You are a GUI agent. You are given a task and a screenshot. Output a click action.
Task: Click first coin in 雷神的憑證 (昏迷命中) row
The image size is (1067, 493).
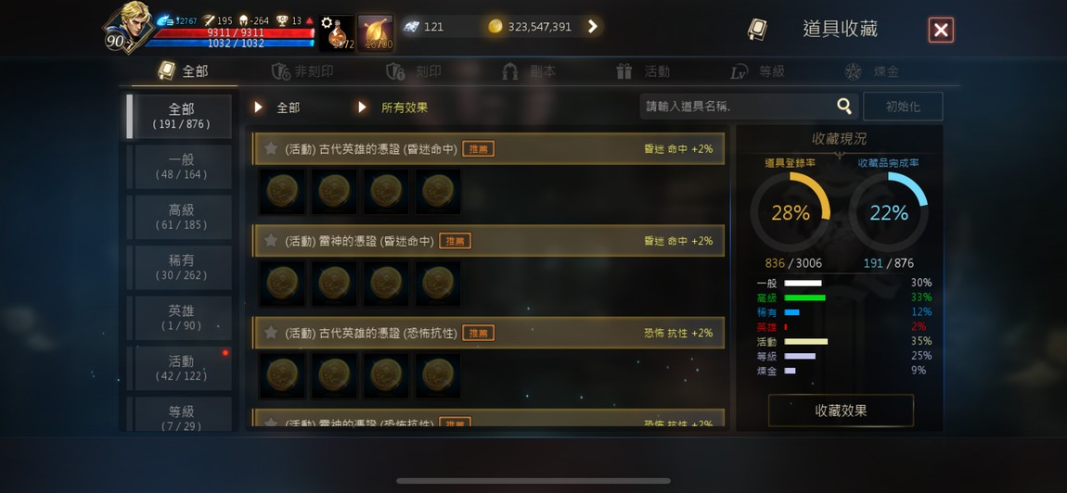pyautogui.click(x=282, y=283)
